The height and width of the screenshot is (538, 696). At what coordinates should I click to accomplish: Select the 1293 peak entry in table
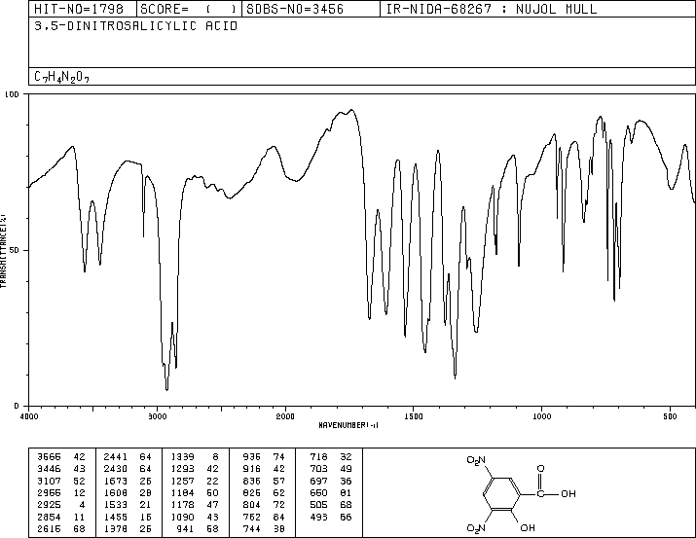195,469
